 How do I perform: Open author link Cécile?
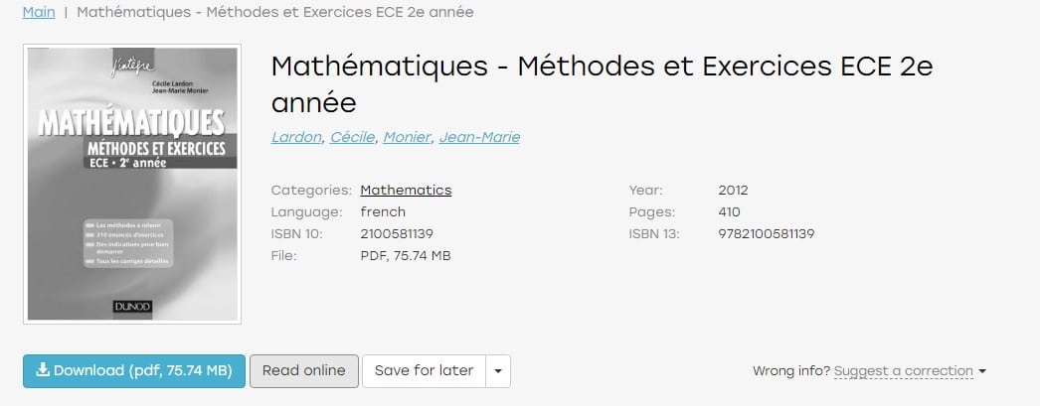click(x=352, y=137)
